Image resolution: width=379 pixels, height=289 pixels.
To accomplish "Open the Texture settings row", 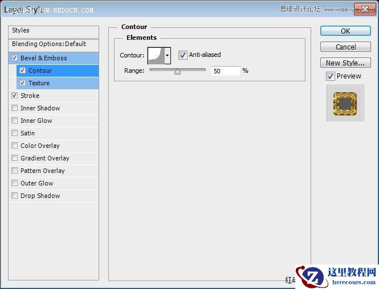I will tap(58, 83).
